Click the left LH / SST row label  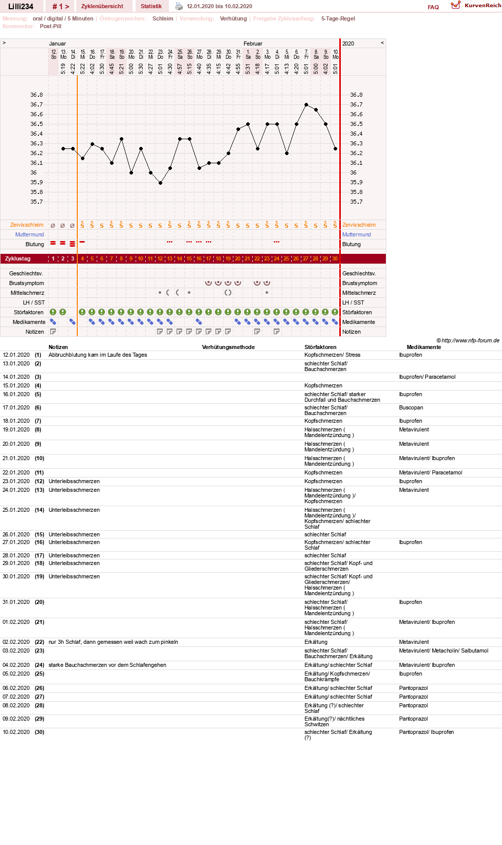point(34,302)
